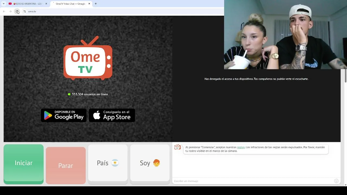
Task: Open site information icon in address bar
Action: (25, 11)
